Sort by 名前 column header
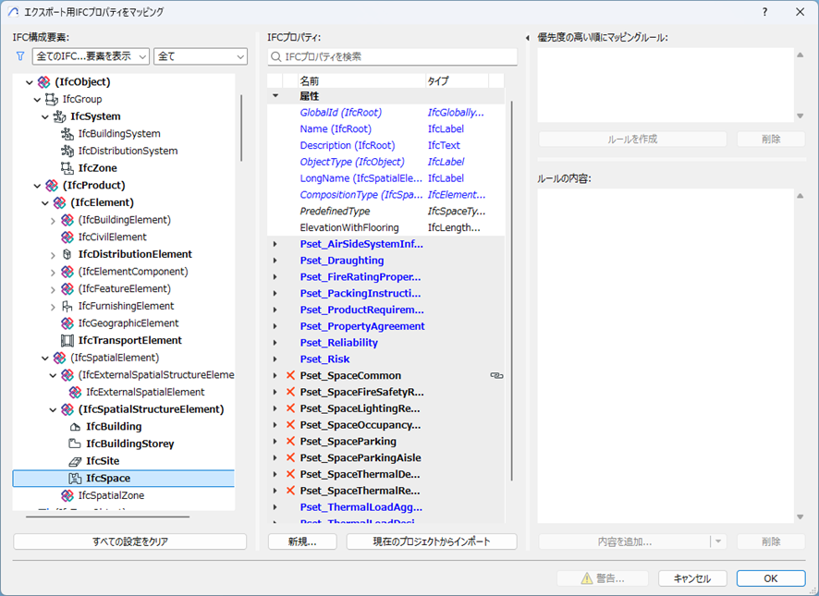Image resolution: width=819 pixels, height=596 pixels. [361, 80]
